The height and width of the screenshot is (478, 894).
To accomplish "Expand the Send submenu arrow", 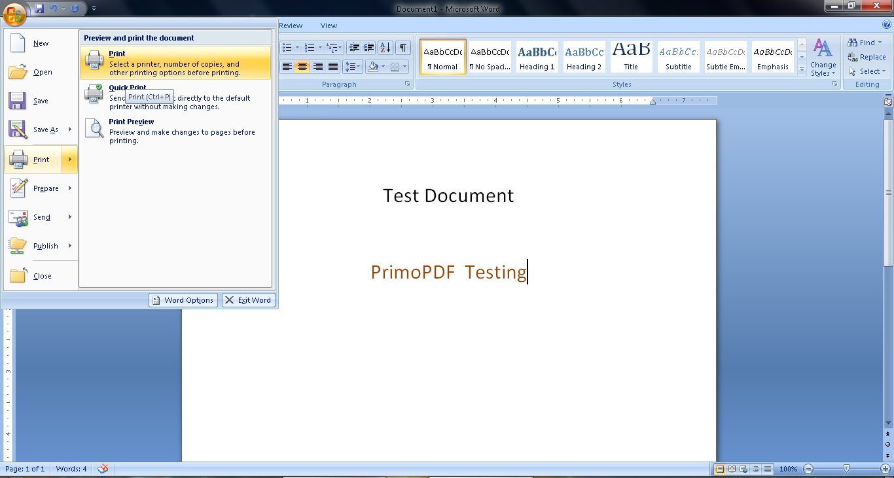I will point(70,217).
